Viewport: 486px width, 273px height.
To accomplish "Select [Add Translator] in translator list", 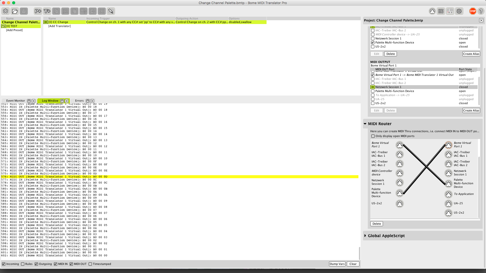I will pyautogui.click(x=59, y=26).
